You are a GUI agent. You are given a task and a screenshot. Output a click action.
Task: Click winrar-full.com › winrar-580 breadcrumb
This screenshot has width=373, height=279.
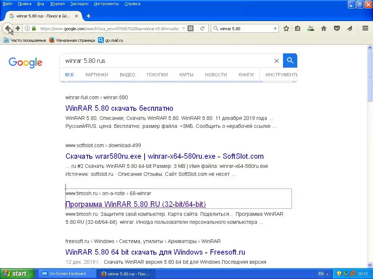pos(97,97)
